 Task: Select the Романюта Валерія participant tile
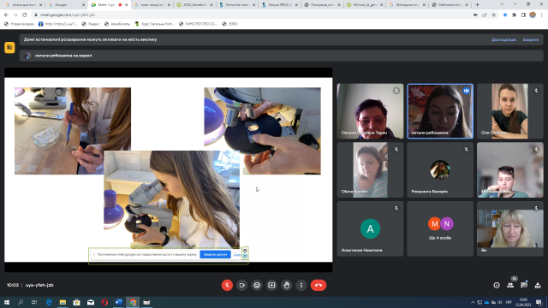click(x=440, y=169)
